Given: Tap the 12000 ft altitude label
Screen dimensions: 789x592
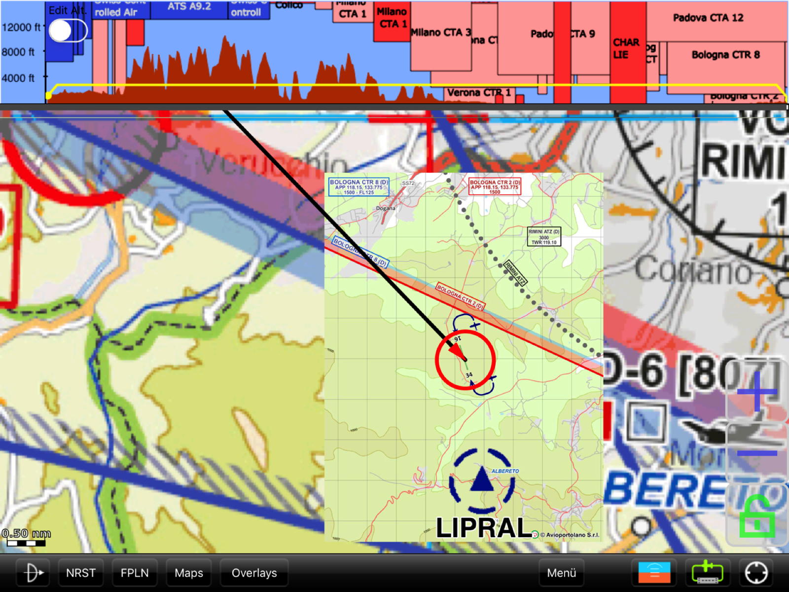Looking at the screenshot, I should point(21,28).
